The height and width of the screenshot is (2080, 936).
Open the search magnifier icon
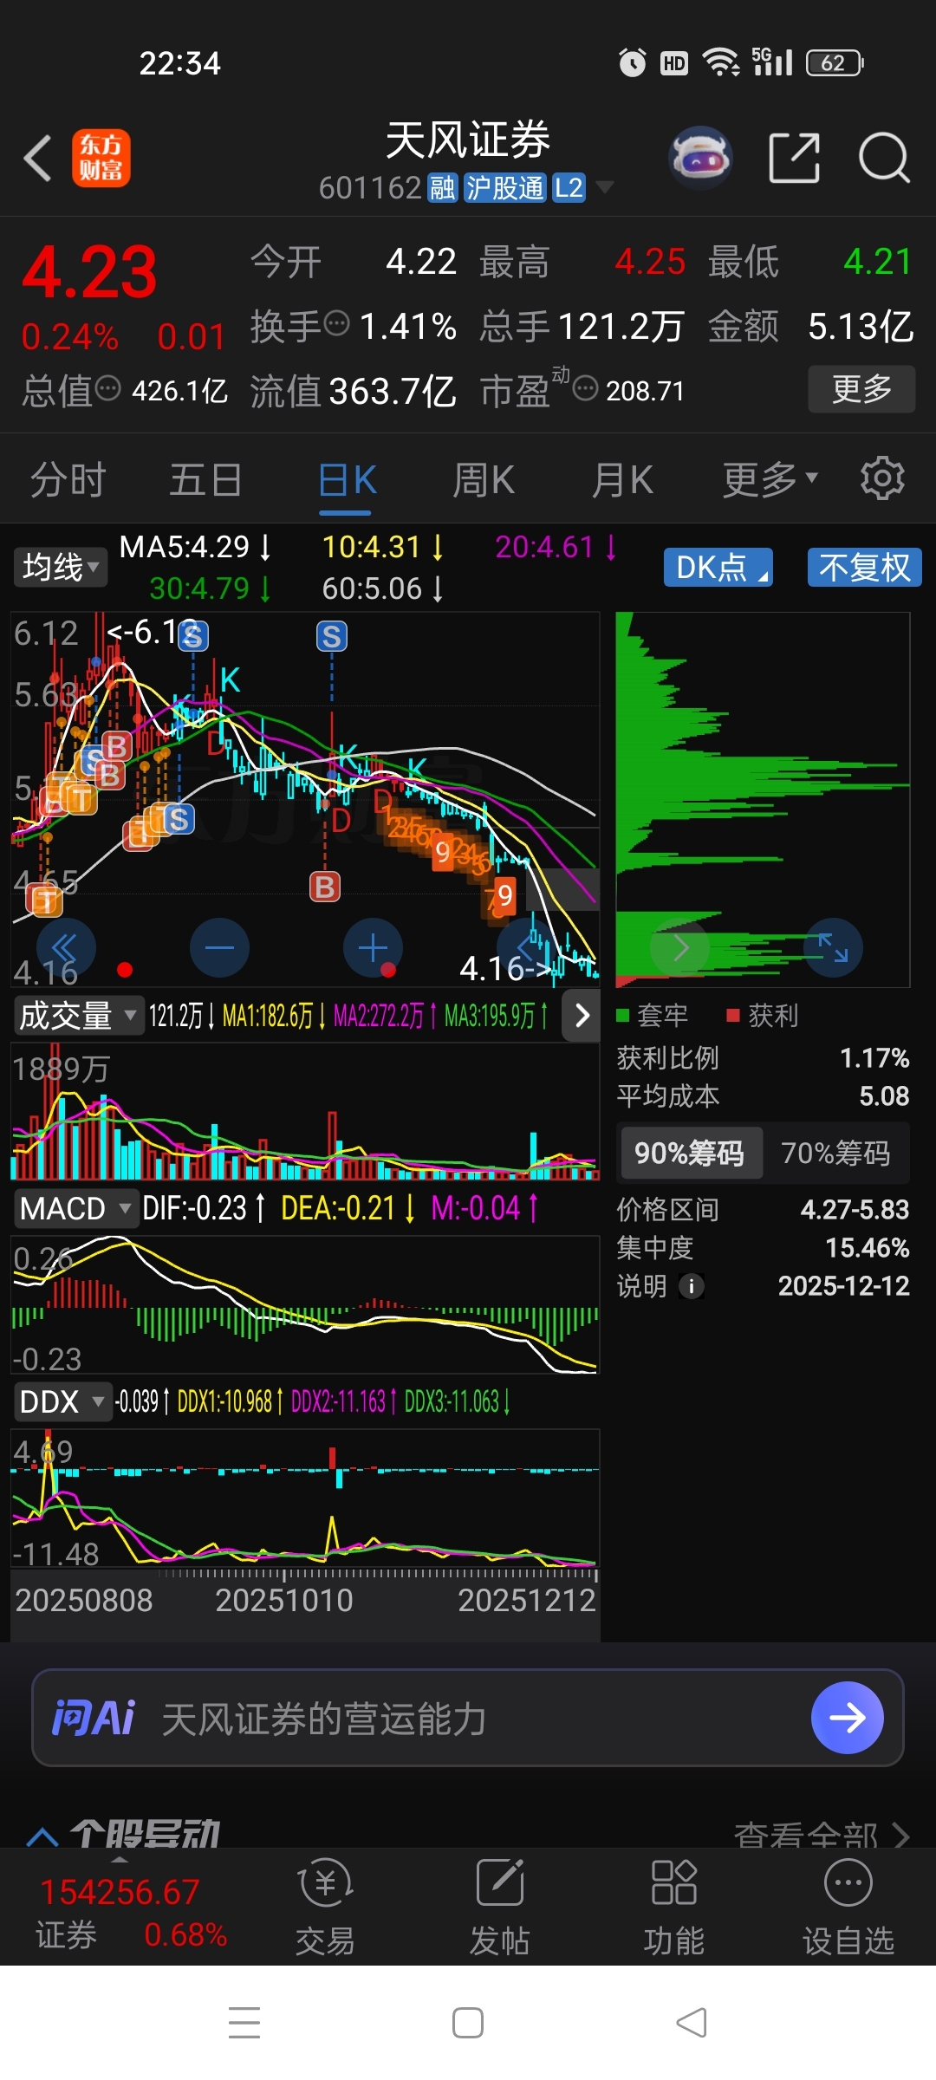[x=884, y=158]
